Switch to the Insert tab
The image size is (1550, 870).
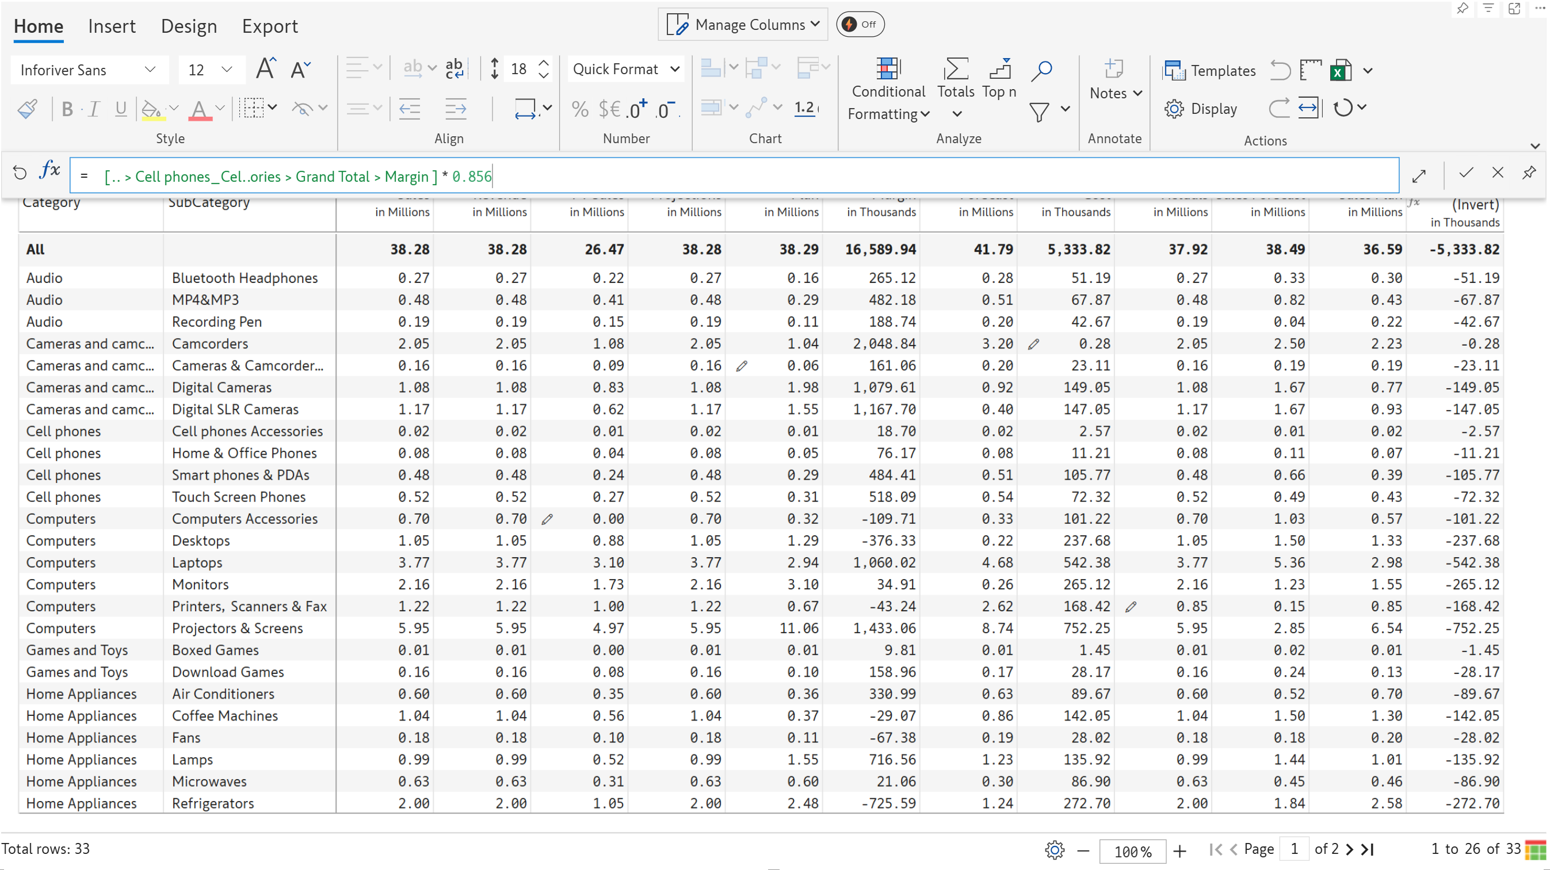[x=112, y=26]
